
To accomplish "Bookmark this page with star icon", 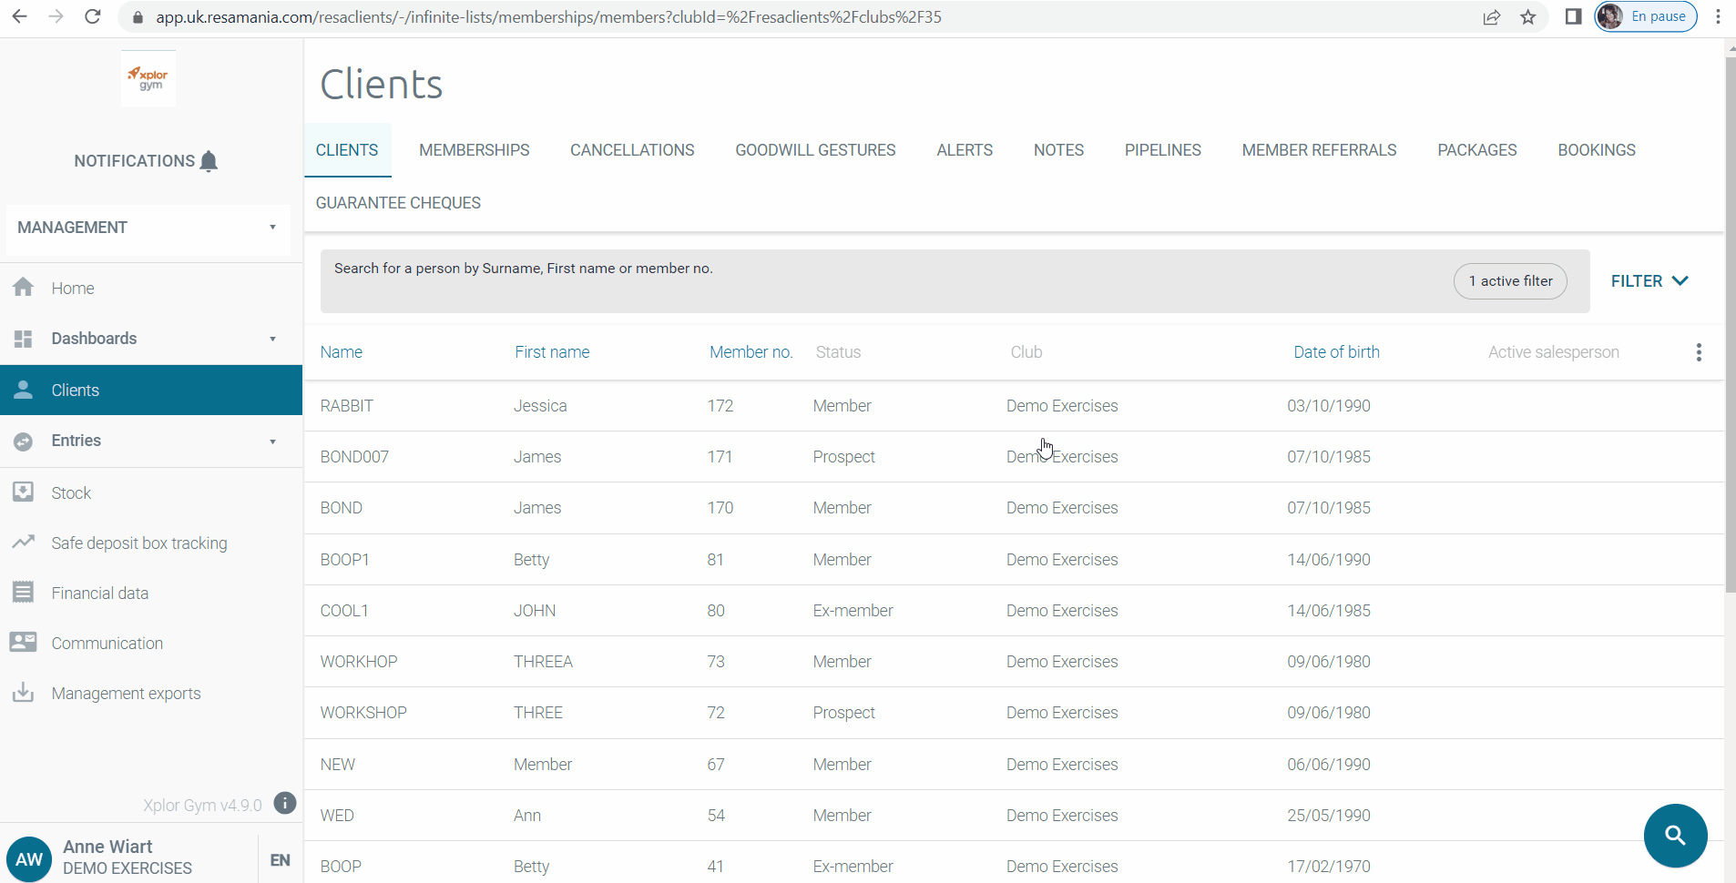I will coord(1527,17).
